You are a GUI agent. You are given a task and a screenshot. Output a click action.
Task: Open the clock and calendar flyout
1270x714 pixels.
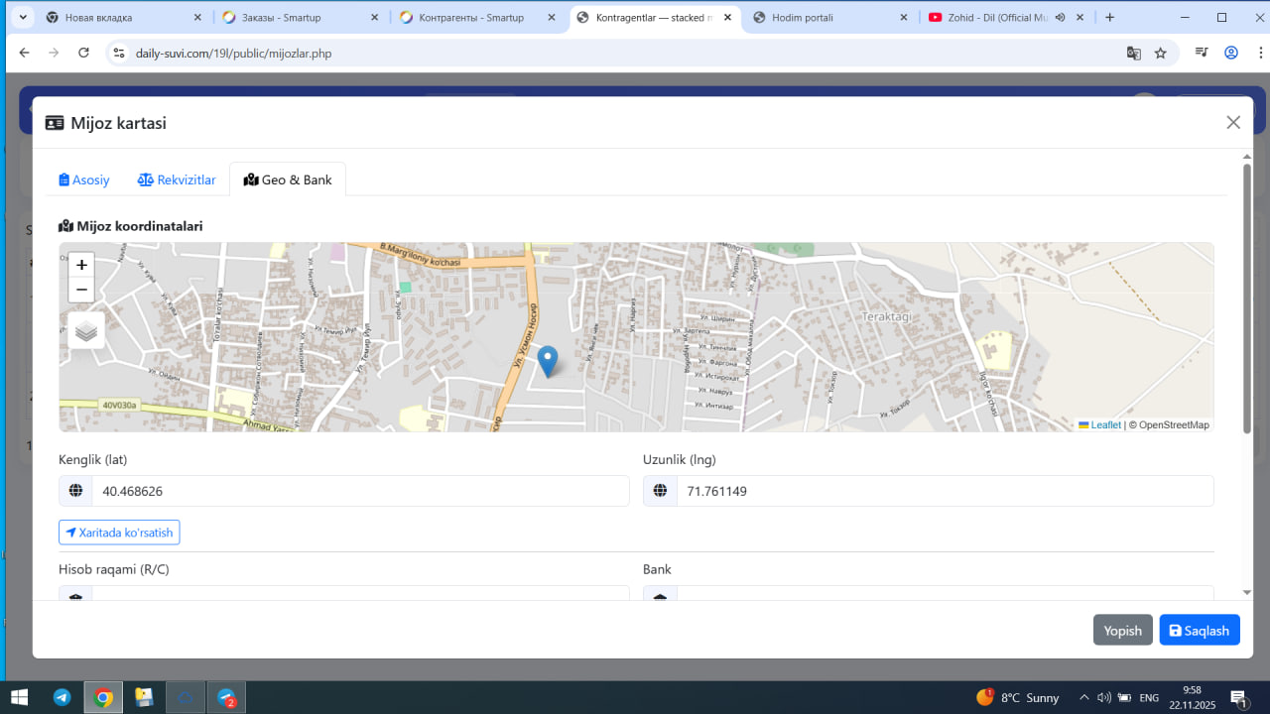(x=1193, y=697)
